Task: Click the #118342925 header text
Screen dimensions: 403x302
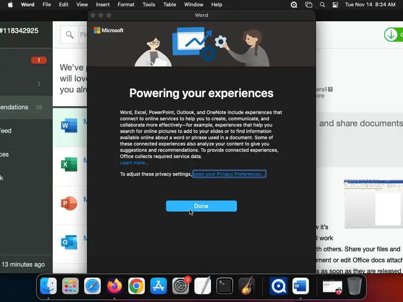Action: tap(19, 31)
